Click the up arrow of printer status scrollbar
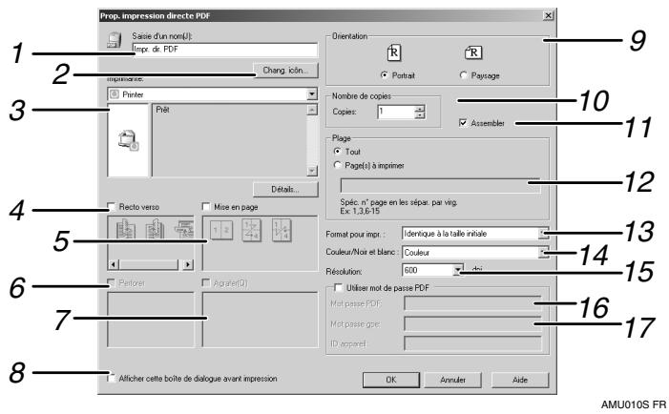Image resolution: width=669 pixels, height=414 pixels. click(x=312, y=110)
